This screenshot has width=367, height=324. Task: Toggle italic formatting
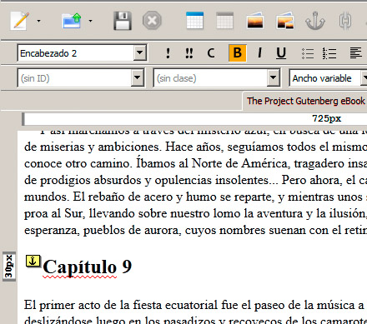coord(259,52)
